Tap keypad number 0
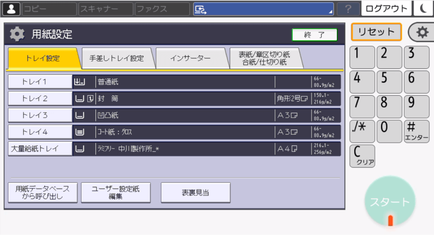 [x=389, y=131]
